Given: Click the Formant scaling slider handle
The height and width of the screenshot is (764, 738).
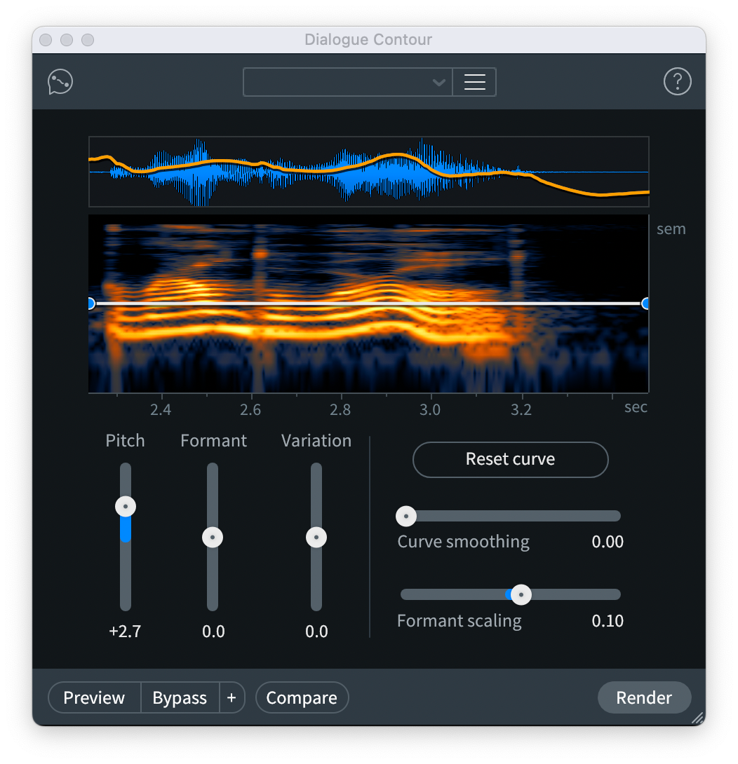Looking at the screenshot, I should point(521,594).
